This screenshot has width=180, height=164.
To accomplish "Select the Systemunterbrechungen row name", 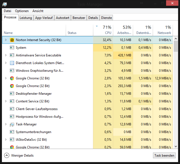I will pos(34,132).
